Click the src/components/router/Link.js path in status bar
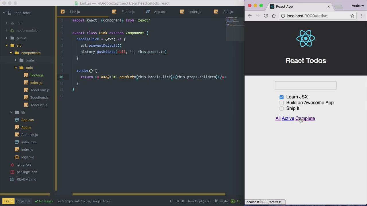This screenshot has width=367, height=206. pyautogui.click(x=79, y=201)
